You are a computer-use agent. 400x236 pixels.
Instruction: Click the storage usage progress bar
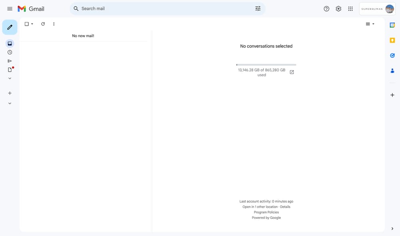point(266,64)
